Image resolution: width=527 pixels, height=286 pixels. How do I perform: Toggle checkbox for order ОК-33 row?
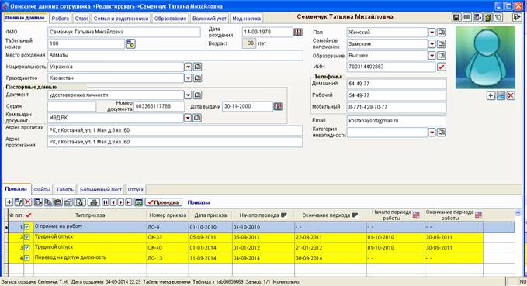pos(27,237)
